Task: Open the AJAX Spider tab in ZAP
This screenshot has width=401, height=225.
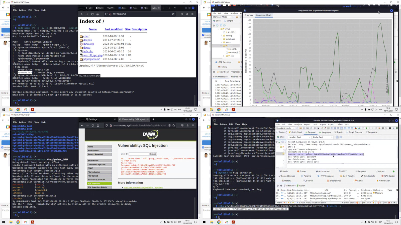Action: (x=388, y=176)
